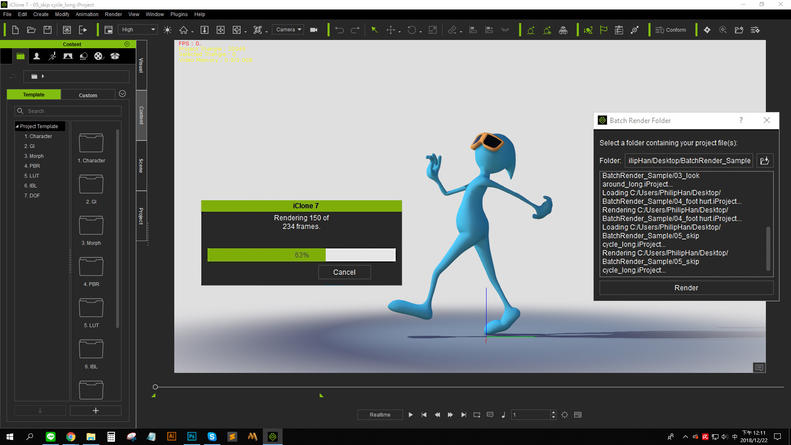Toggle loop playback icon
The image size is (791, 445).
coord(477,415)
